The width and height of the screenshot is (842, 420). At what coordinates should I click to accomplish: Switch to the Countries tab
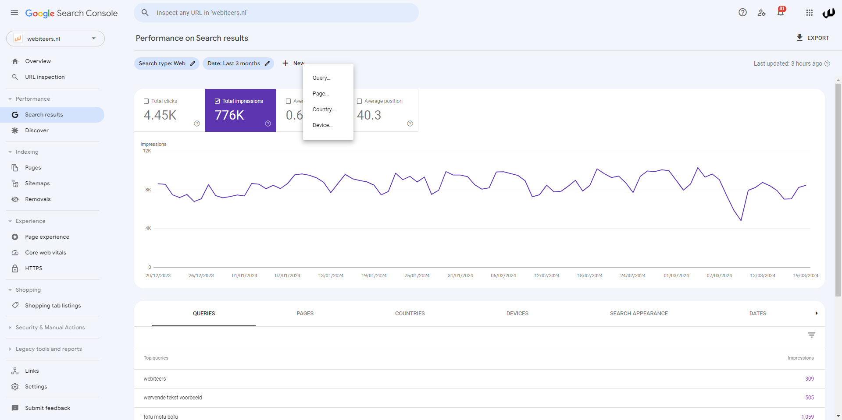(x=410, y=314)
